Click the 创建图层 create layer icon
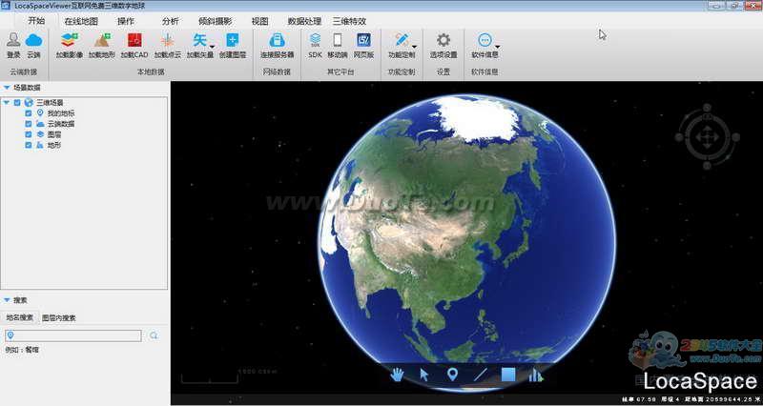This screenshot has height=406, width=763. pos(233,40)
